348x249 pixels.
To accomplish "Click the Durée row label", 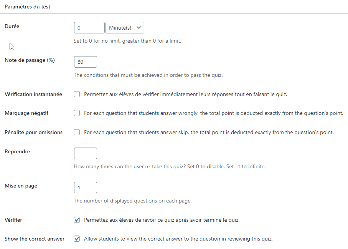I will (x=12, y=26).
